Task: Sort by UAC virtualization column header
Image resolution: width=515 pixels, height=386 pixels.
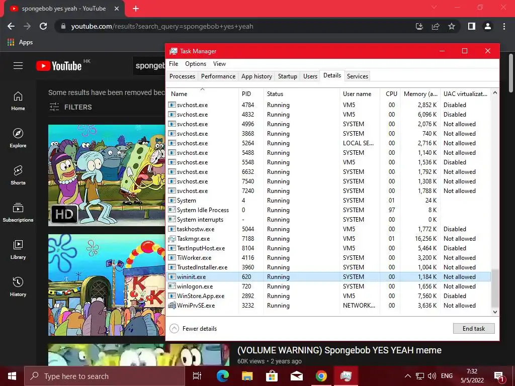Action: pos(466,94)
